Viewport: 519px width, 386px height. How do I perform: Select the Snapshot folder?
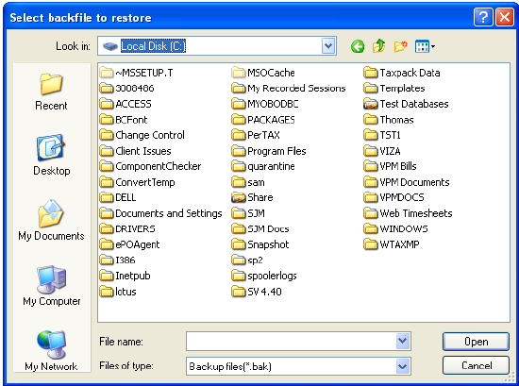(x=260, y=244)
